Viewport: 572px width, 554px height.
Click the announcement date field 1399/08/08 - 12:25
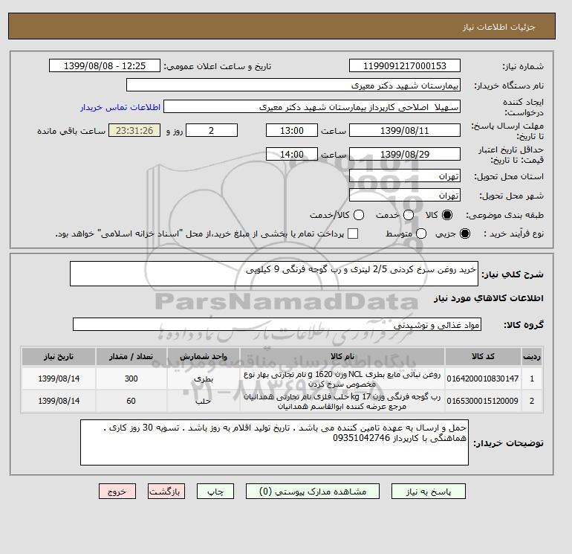(105, 65)
